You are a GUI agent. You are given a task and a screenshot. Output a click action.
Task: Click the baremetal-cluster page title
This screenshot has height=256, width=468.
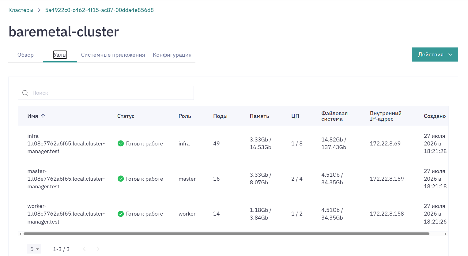(x=64, y=32)
